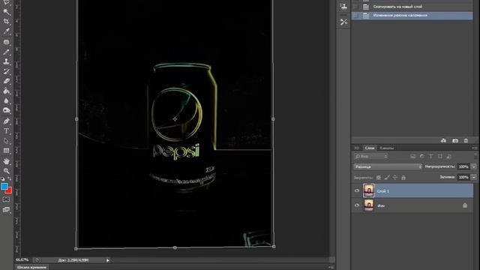This screenshot has height=270, width=480.
Task: Toggle Quick Mask mode
Action: [x=6, y=199]
